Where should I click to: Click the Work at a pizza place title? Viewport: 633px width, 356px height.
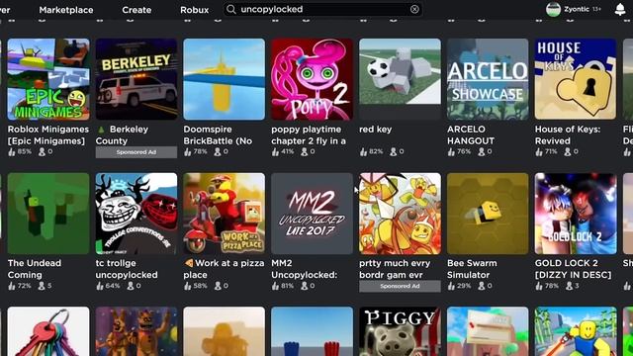coord(225,269)
